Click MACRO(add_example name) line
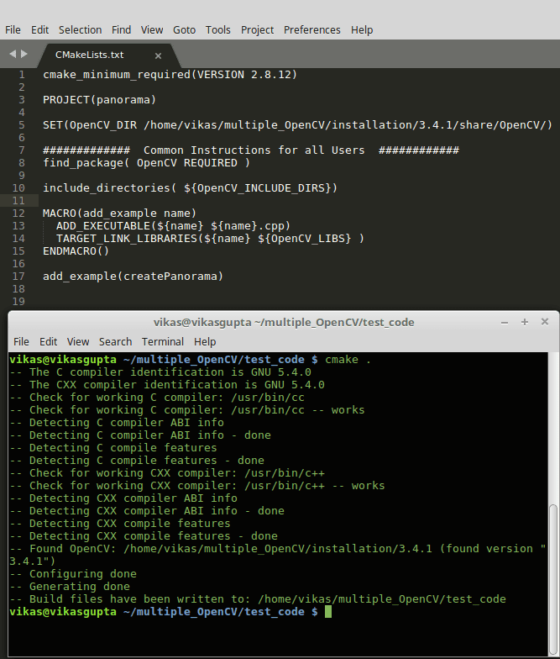The image size is (560, 659). click(x=119, y=214)
